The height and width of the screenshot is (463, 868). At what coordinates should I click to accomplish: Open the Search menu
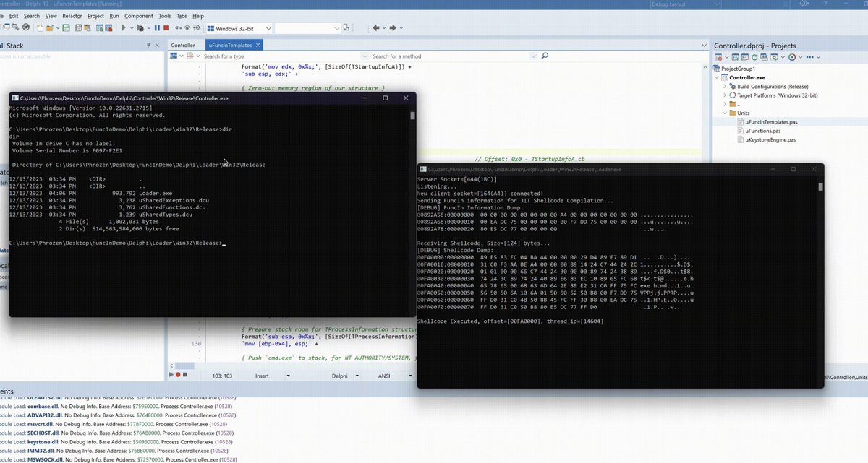coord(32,15)
